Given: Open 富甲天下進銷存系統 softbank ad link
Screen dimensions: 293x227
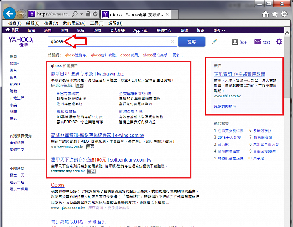Looking at the screenshot, I should tap(101, 160).
